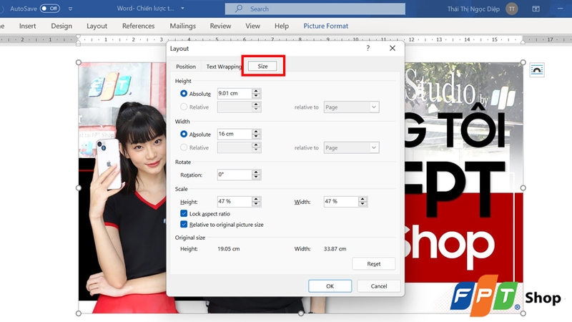Image resolution: width=572 pixels, height=322 pixels.
Task: Open Width relative to Page dropdown
Action: point(351,147)
